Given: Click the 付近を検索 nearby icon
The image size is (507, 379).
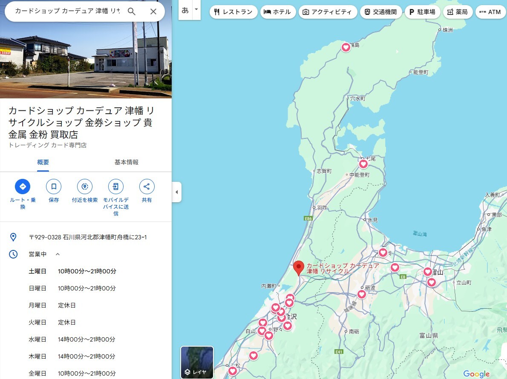Looking at the screenshot, I should point(85,187).
